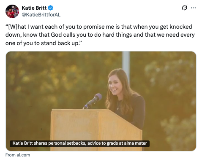202x159 pixels.
Task: Click the blue verified badge
Action: tap(51, 8)
